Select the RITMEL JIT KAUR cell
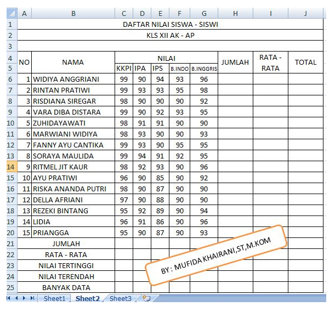Image resolution: width=335 pixels, height=312 pixels. pyautogui.click(x=73, y=167)
